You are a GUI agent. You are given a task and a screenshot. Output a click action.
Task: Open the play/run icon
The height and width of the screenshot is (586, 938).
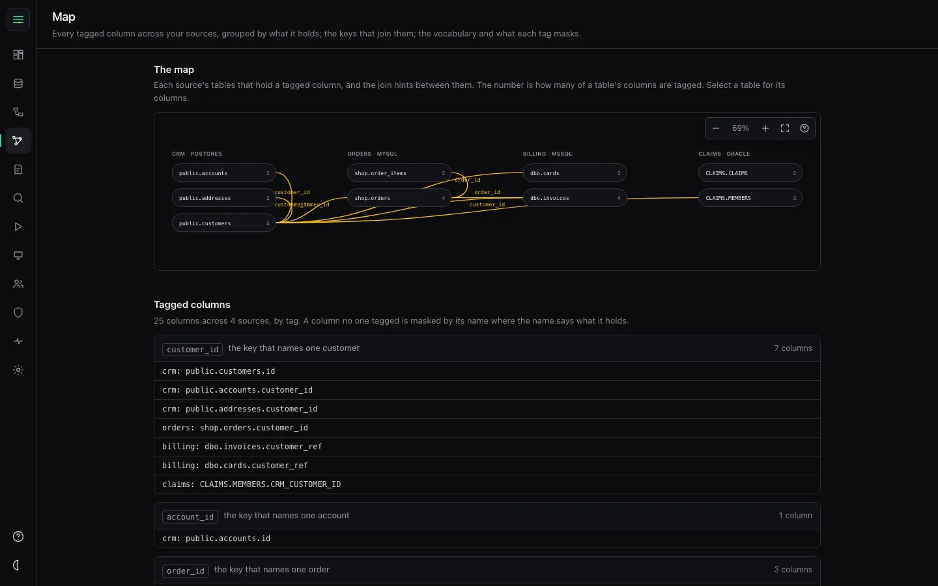[18, 227]
